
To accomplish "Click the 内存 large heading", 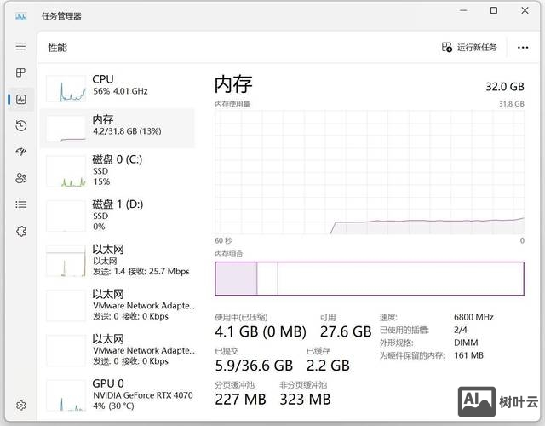I will [233, 84].
